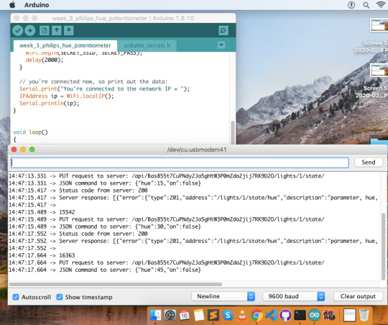
Task: Open Terminal from the dock
Action: click(x=300, y=315)
